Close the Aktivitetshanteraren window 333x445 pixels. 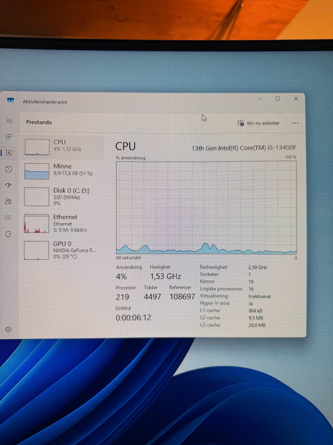click(296, 99)
